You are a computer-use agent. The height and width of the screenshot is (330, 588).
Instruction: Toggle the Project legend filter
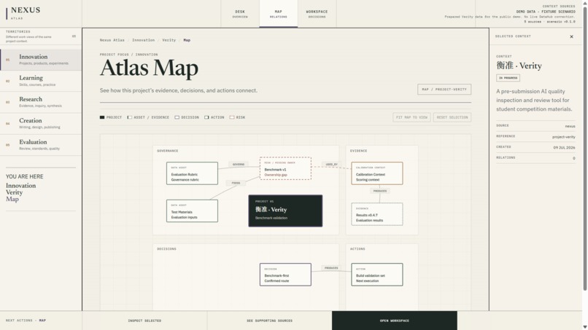tap(111, 117)
